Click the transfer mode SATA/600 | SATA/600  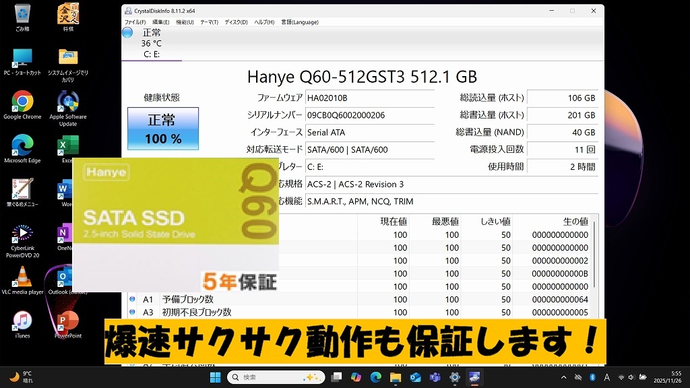[x=370, y=150]
